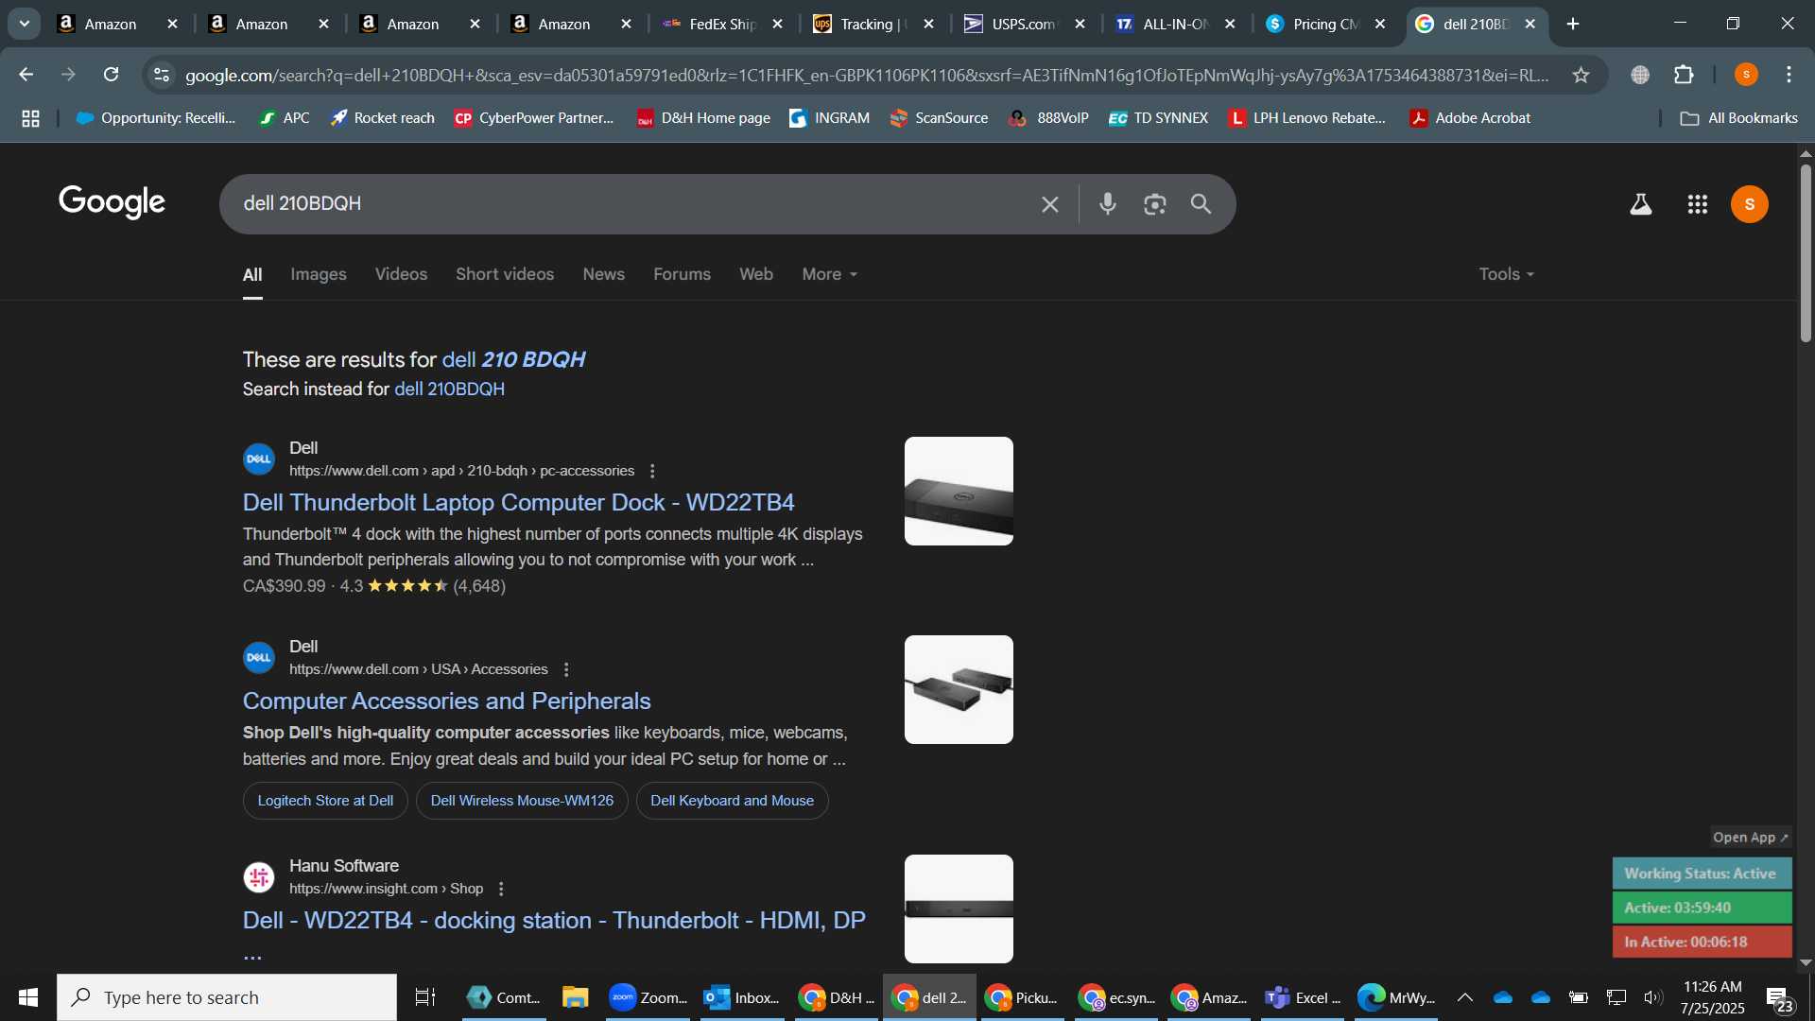
Task: Click Dell Keyboard and Mouse chip
Action: pyautogui.click(x=732, y=801)
